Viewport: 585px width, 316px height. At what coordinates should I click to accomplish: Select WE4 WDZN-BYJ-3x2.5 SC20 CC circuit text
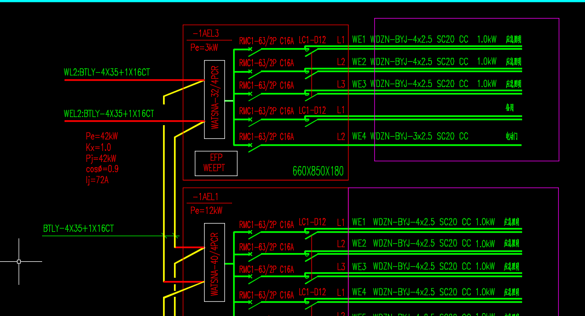410,136
